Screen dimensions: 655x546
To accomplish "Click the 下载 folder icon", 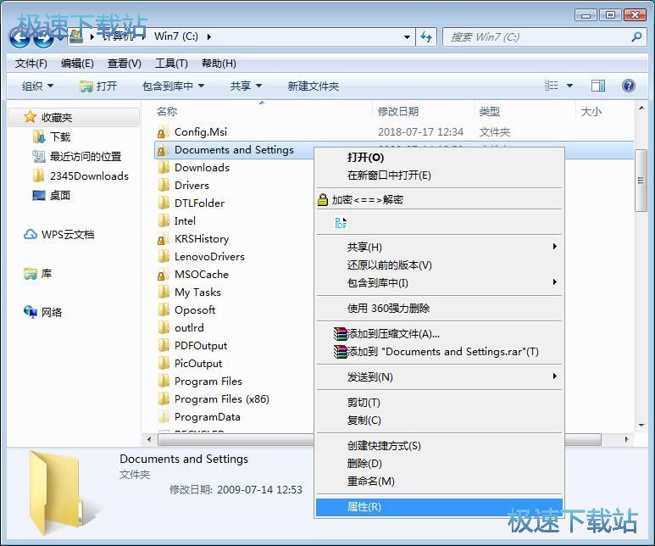I will [39, 136].
